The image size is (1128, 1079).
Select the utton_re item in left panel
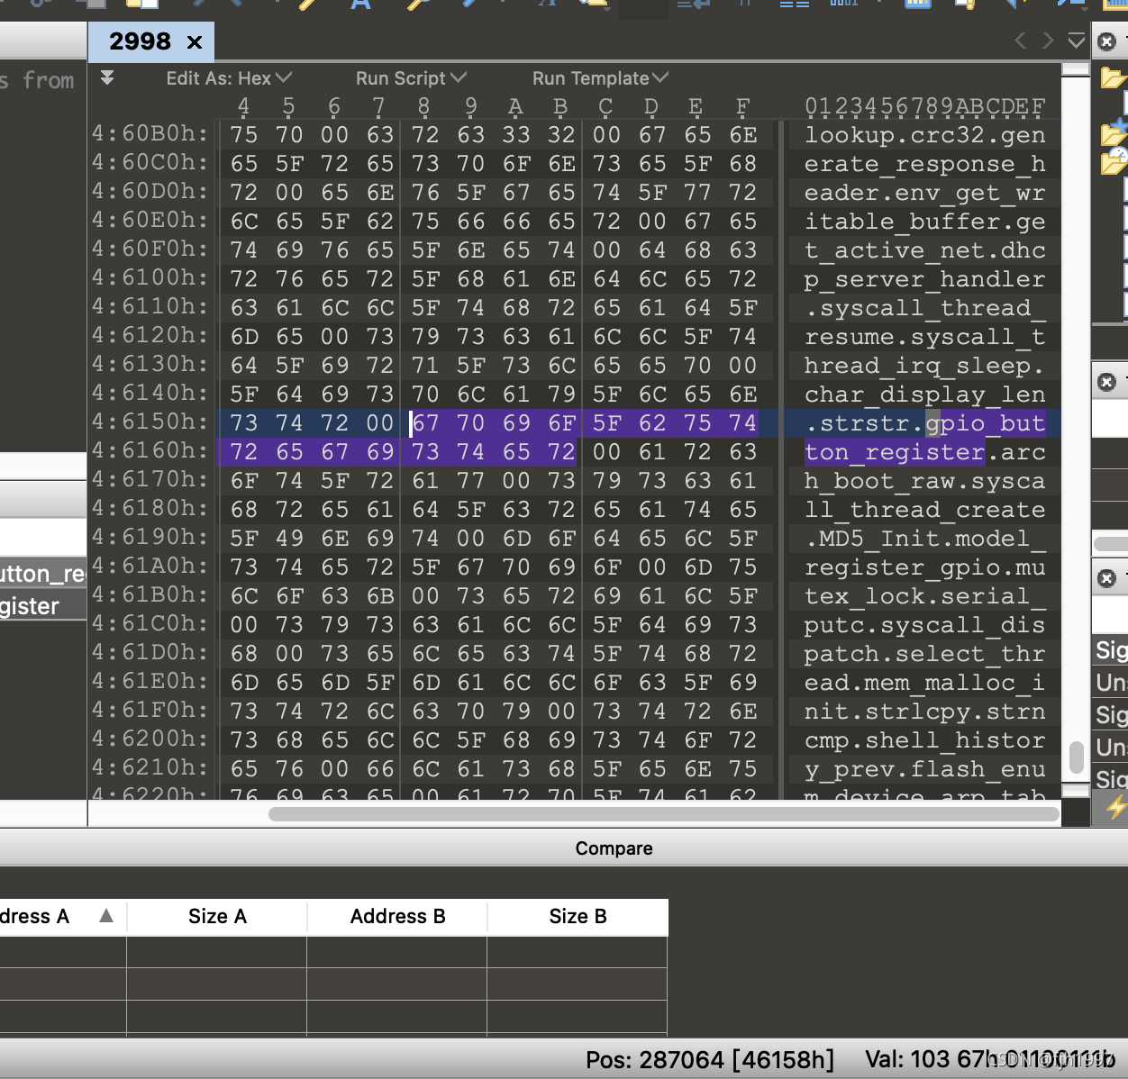click(43, 574)
